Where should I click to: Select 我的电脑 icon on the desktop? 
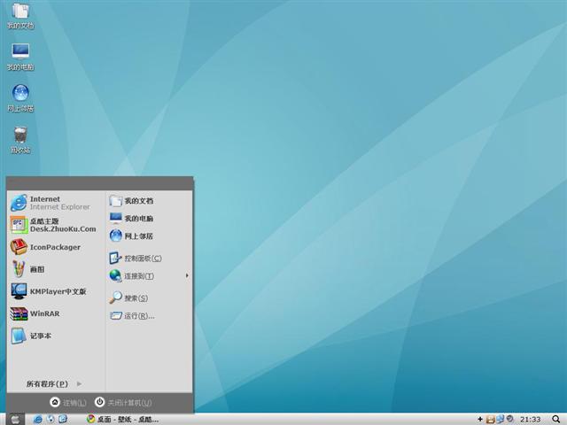point(20,54)
